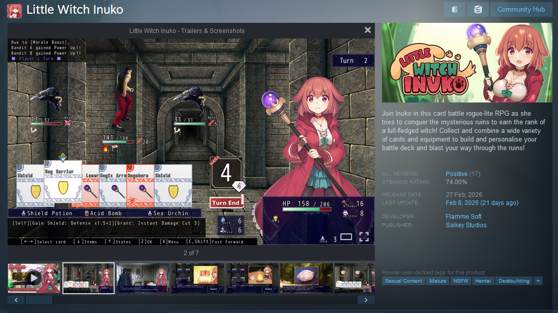Click the Rageburn card
The width and height of the screenshot is (558, 313).
point(140,186)
